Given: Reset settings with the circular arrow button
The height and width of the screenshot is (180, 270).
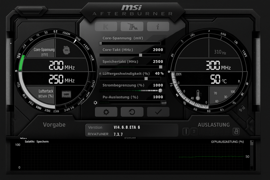Looking at the screenshot, I should point(132,112).
